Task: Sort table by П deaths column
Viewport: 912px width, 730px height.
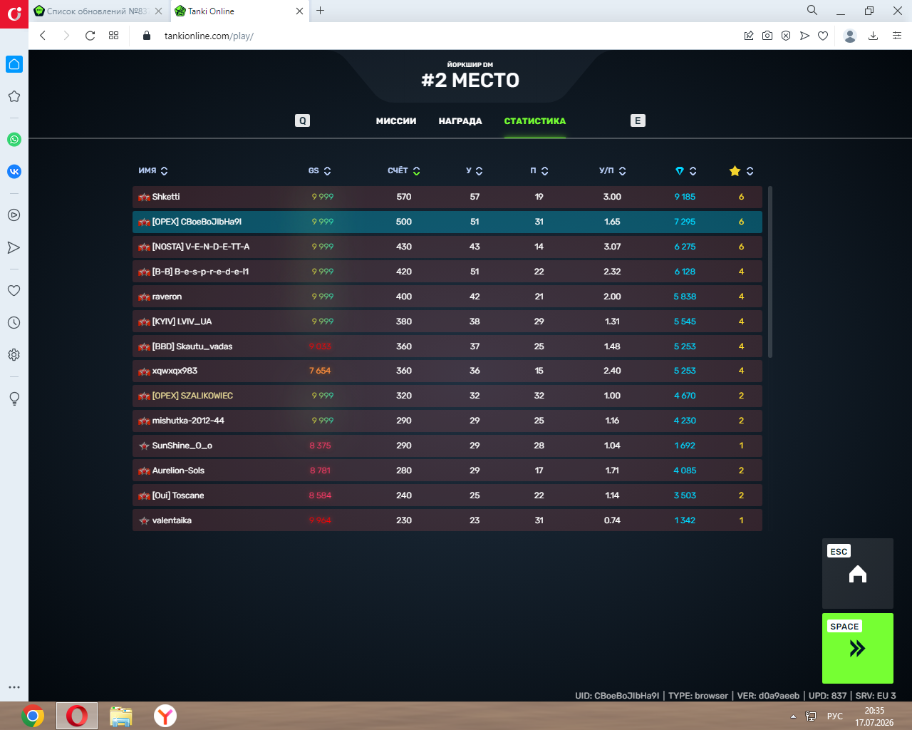Action: click(x=539, y=171)
